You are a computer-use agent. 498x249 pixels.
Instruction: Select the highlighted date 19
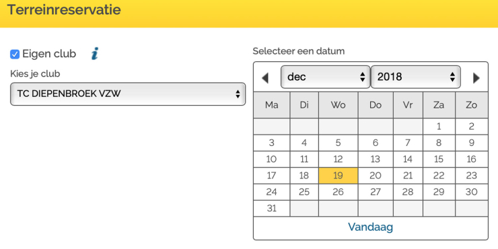[x=339, y=176]
